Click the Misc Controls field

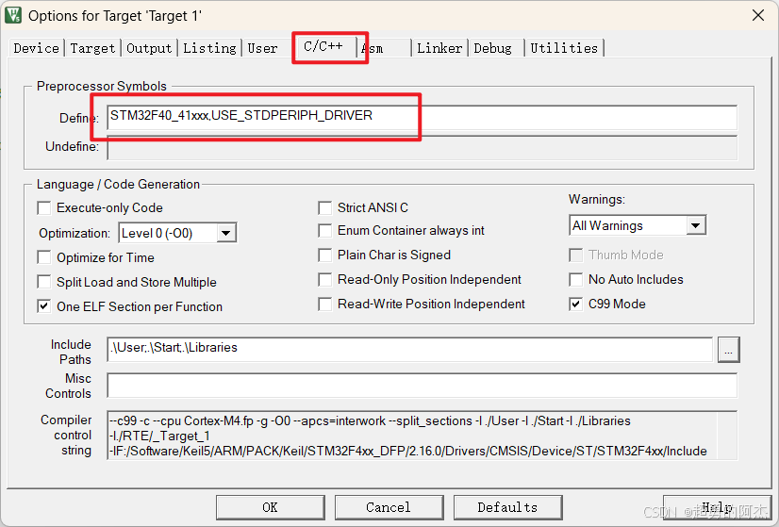click(422, 386)
